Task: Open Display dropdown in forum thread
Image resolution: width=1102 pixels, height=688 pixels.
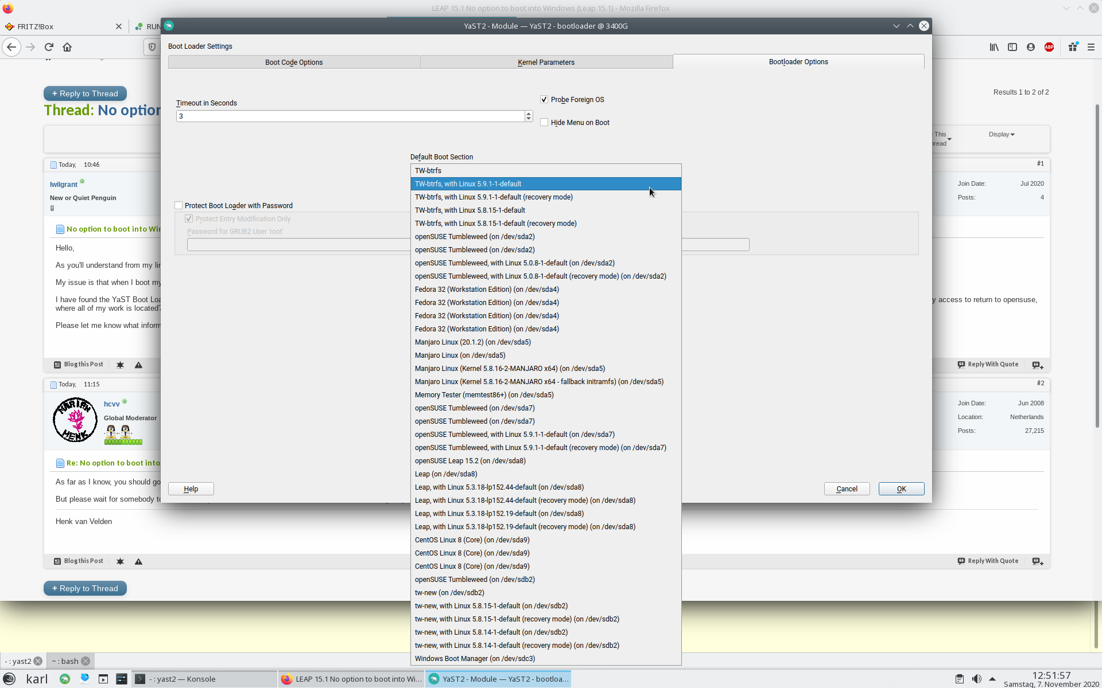Action: [1002, 134]
